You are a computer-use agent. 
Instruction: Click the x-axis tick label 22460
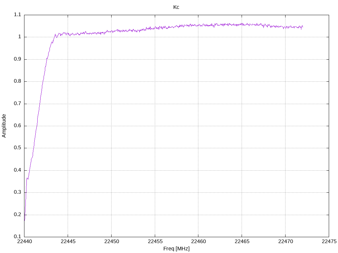pyautogui.click(x=198, y=241)
